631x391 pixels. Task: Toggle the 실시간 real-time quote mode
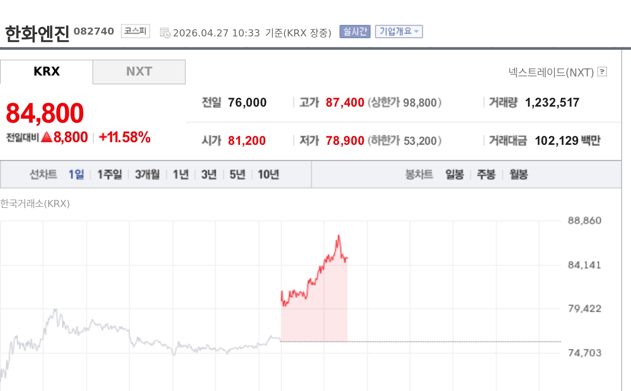pyautogui.click(x=354, y=32)
